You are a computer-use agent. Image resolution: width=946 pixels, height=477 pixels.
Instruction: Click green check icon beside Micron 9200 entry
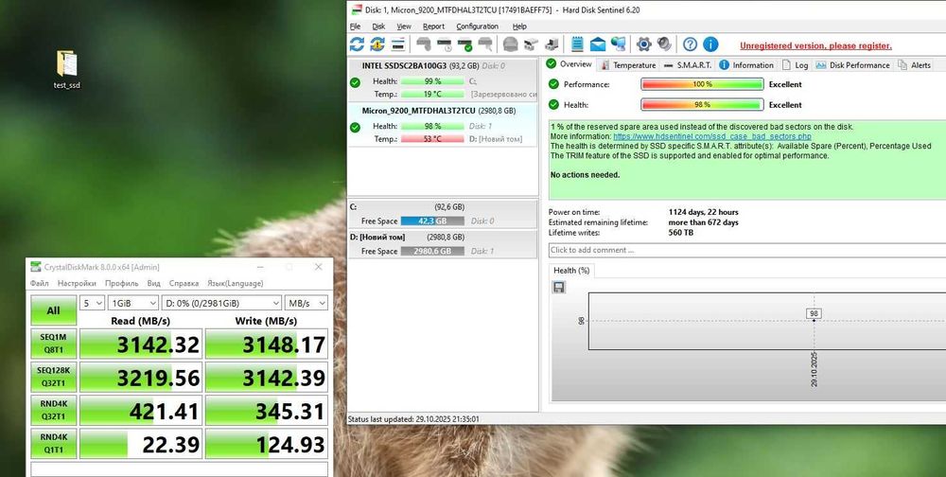click(x=355, y=128)
